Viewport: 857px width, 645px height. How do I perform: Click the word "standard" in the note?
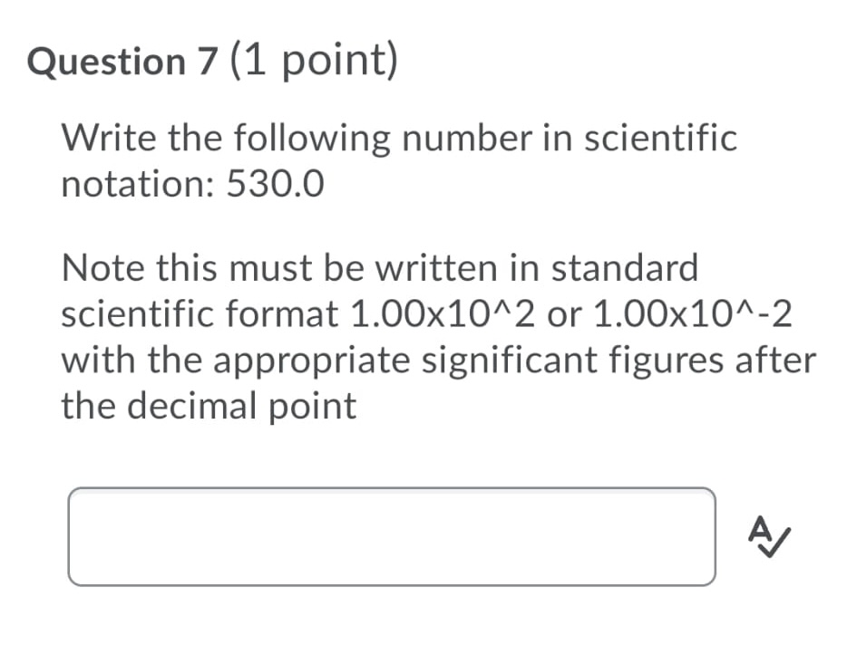point(626,268)
